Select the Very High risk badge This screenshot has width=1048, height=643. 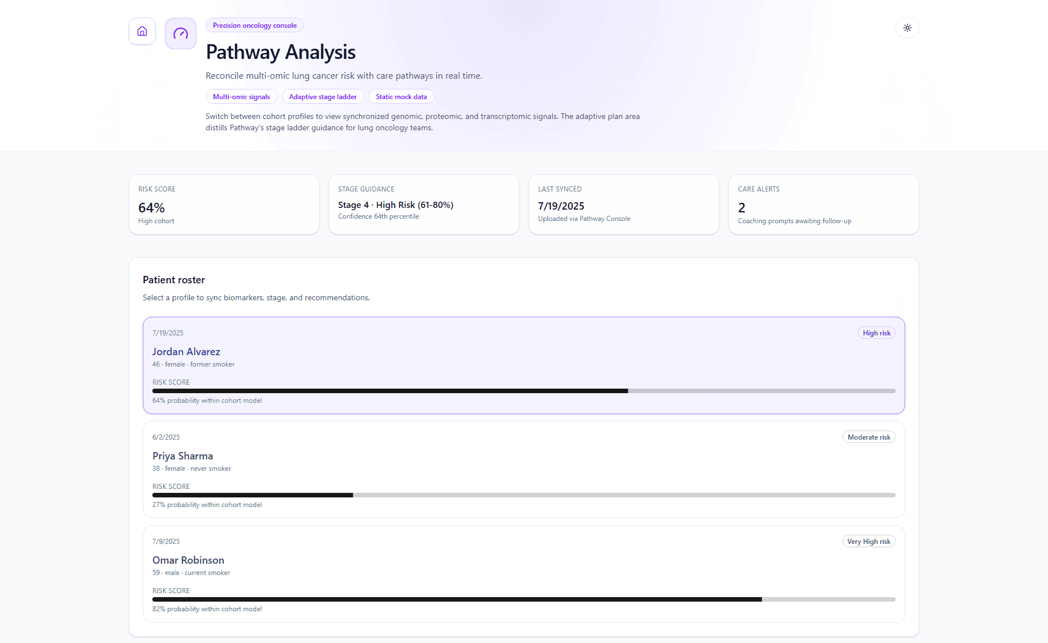tap(868, 541)
